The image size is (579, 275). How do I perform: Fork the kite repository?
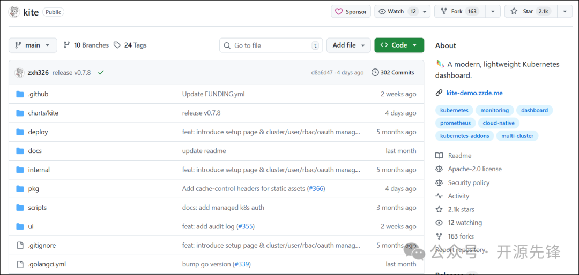pos(459,11)
